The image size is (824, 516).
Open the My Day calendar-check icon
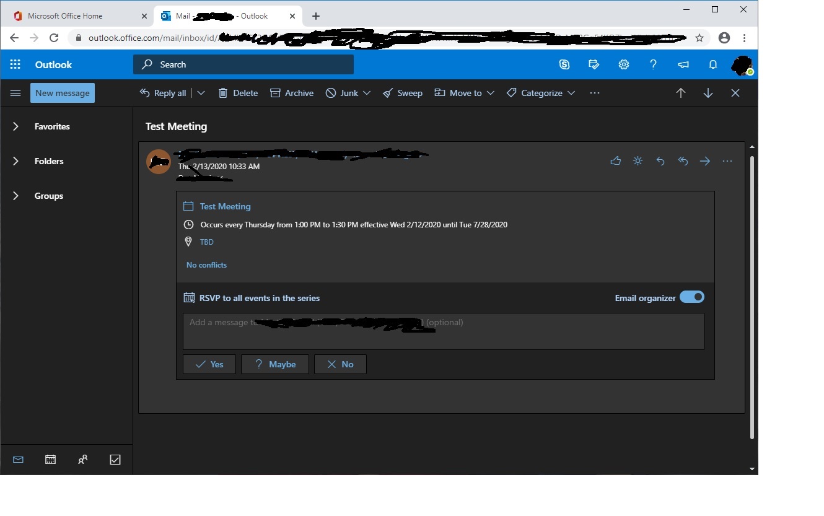(x=594, y=64)
